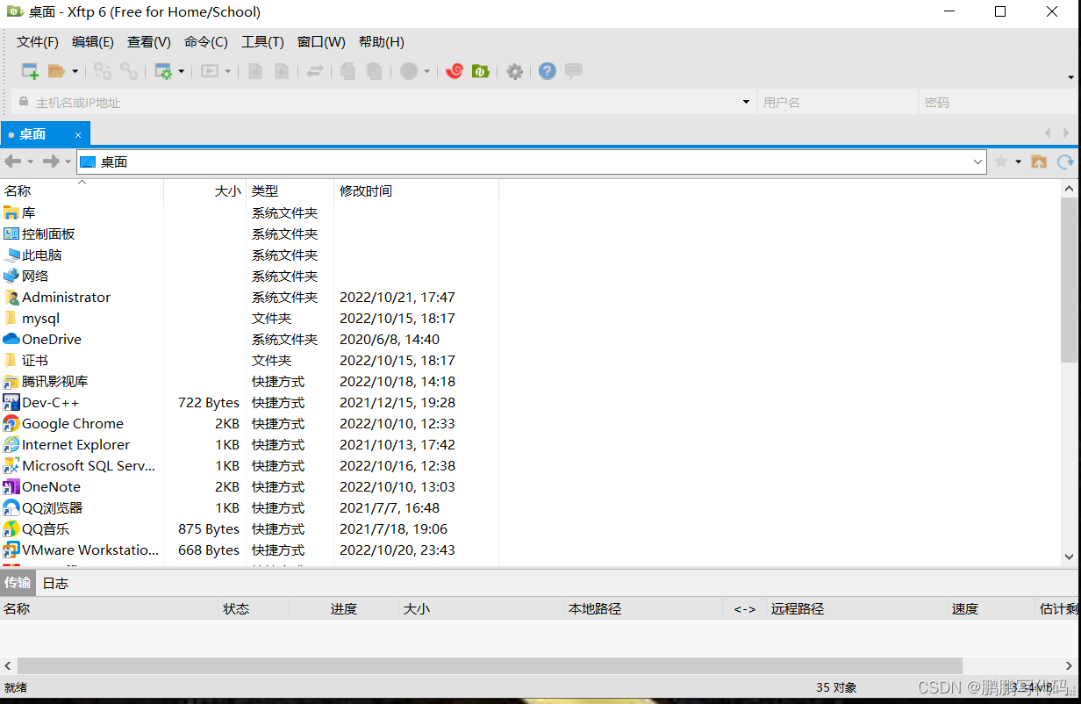This screenshot has width=1081, height=704.
Task: Click the Synchronize double-arrow icon
Action: [x=314, y=71]
